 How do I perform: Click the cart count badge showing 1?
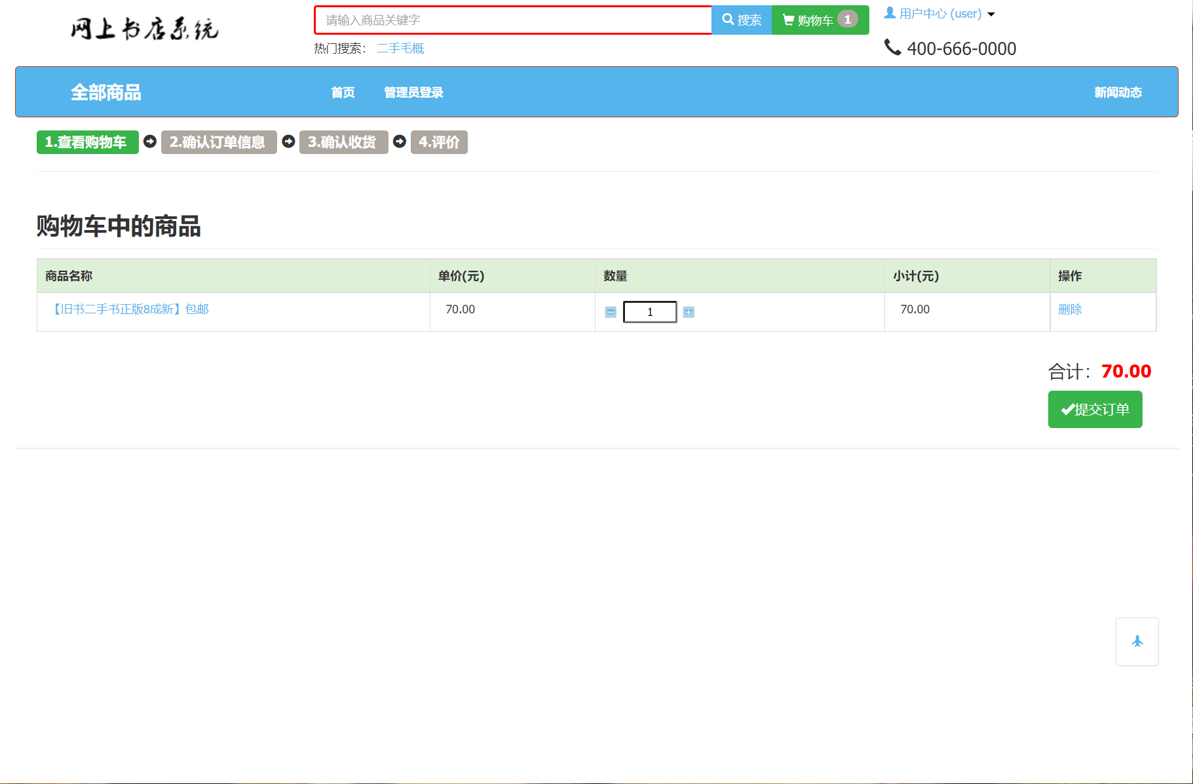point(848,20)
